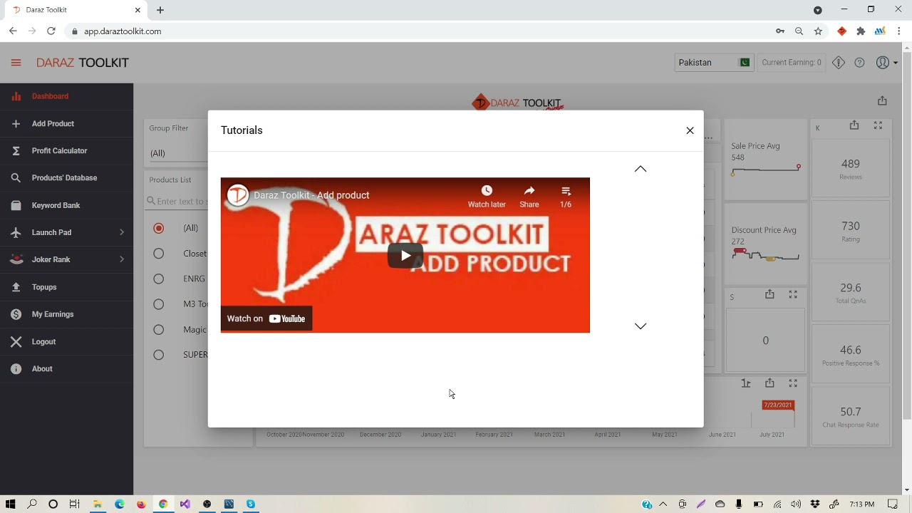Click the Joker Rank mask icon

pyautogui.click(x=16, y=260)
